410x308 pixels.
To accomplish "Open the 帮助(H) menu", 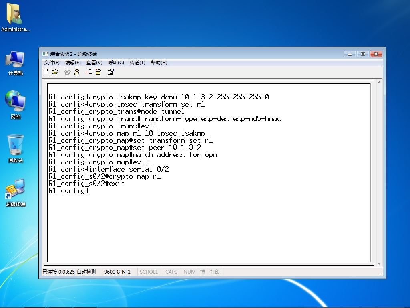I will click(x=159, y=62).
